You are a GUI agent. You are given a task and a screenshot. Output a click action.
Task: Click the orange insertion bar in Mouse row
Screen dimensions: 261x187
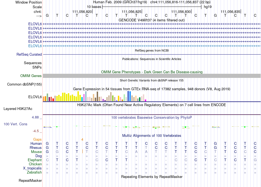click(x=82, y=151)
